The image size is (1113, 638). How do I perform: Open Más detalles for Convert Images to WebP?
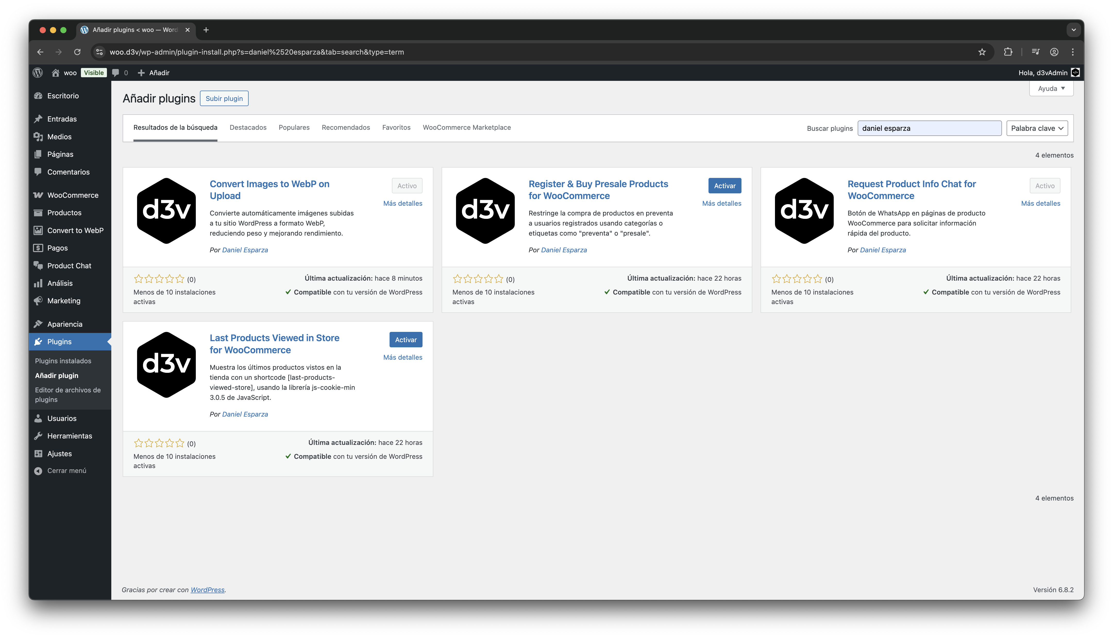coord(402,203)
